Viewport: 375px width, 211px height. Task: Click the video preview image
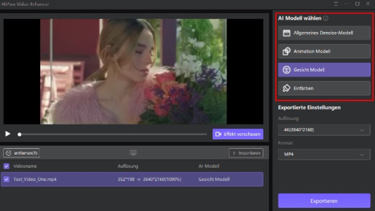pos(133,71)
